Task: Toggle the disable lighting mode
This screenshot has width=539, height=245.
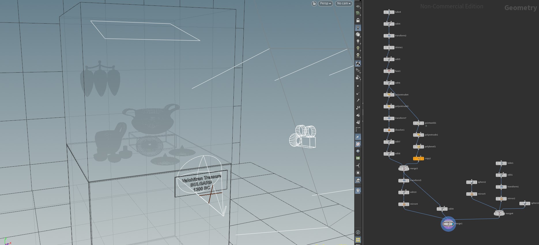Action: tap(358, 28)
